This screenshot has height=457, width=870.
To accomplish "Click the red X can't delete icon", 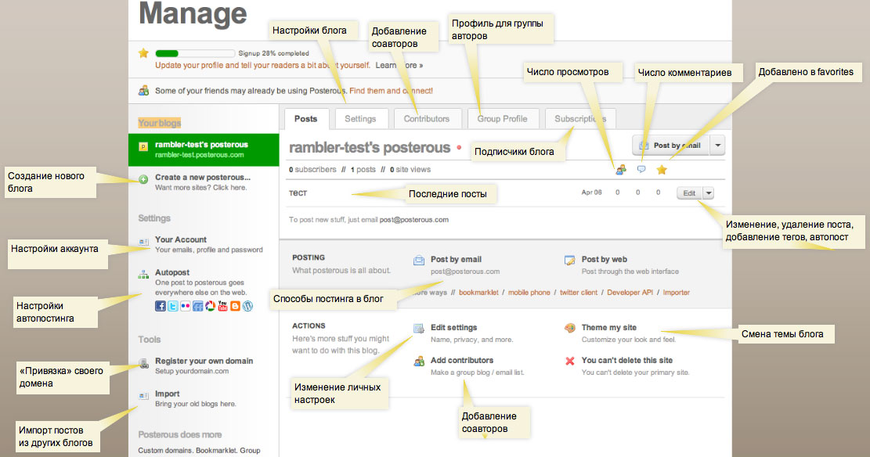I will [x=570, y=361].
